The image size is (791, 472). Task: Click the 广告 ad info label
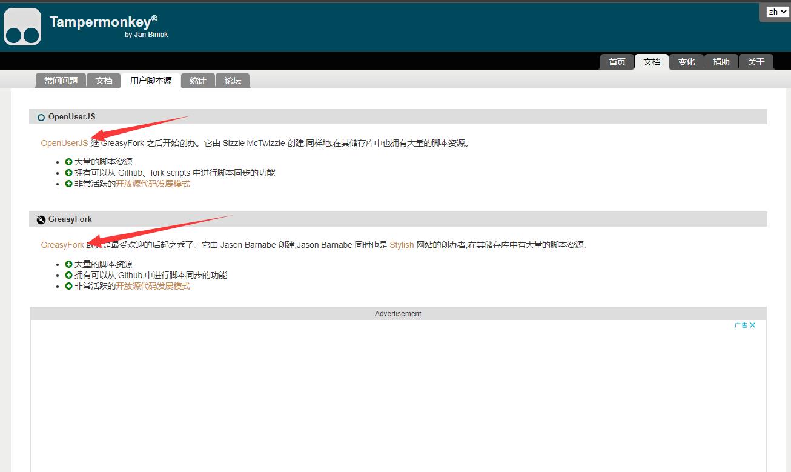pos(741,325)
